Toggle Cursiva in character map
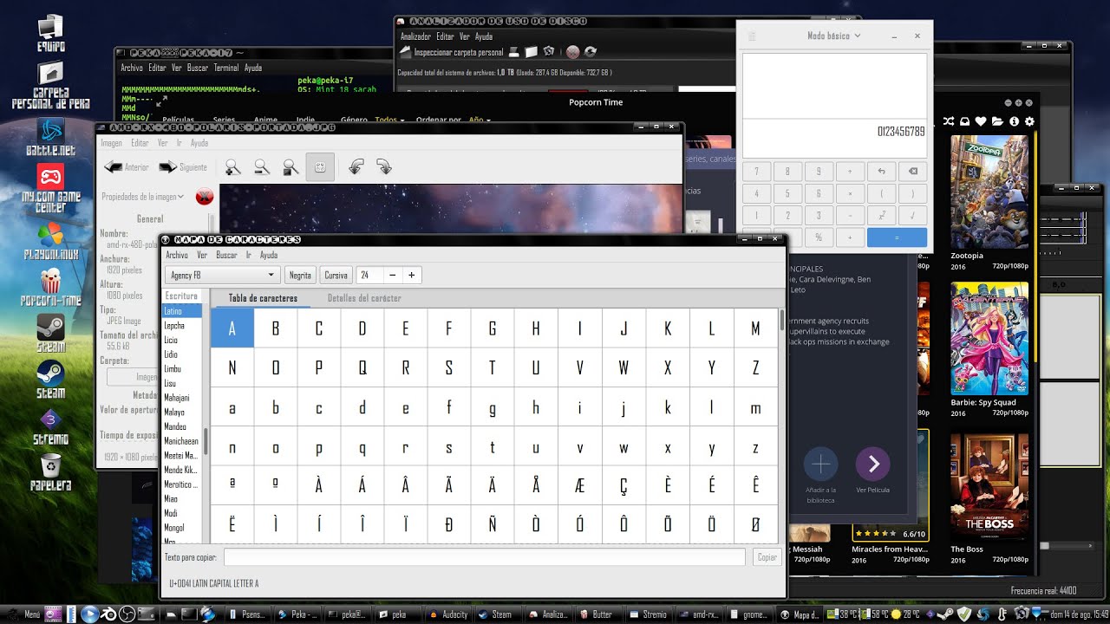Viewport: 1110px width, 624px height. pos(336,275)
